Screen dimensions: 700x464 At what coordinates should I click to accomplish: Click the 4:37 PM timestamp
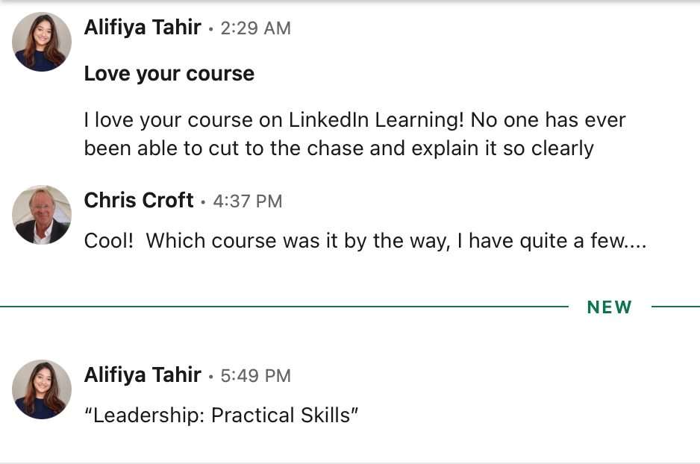(x=247, y=201)
